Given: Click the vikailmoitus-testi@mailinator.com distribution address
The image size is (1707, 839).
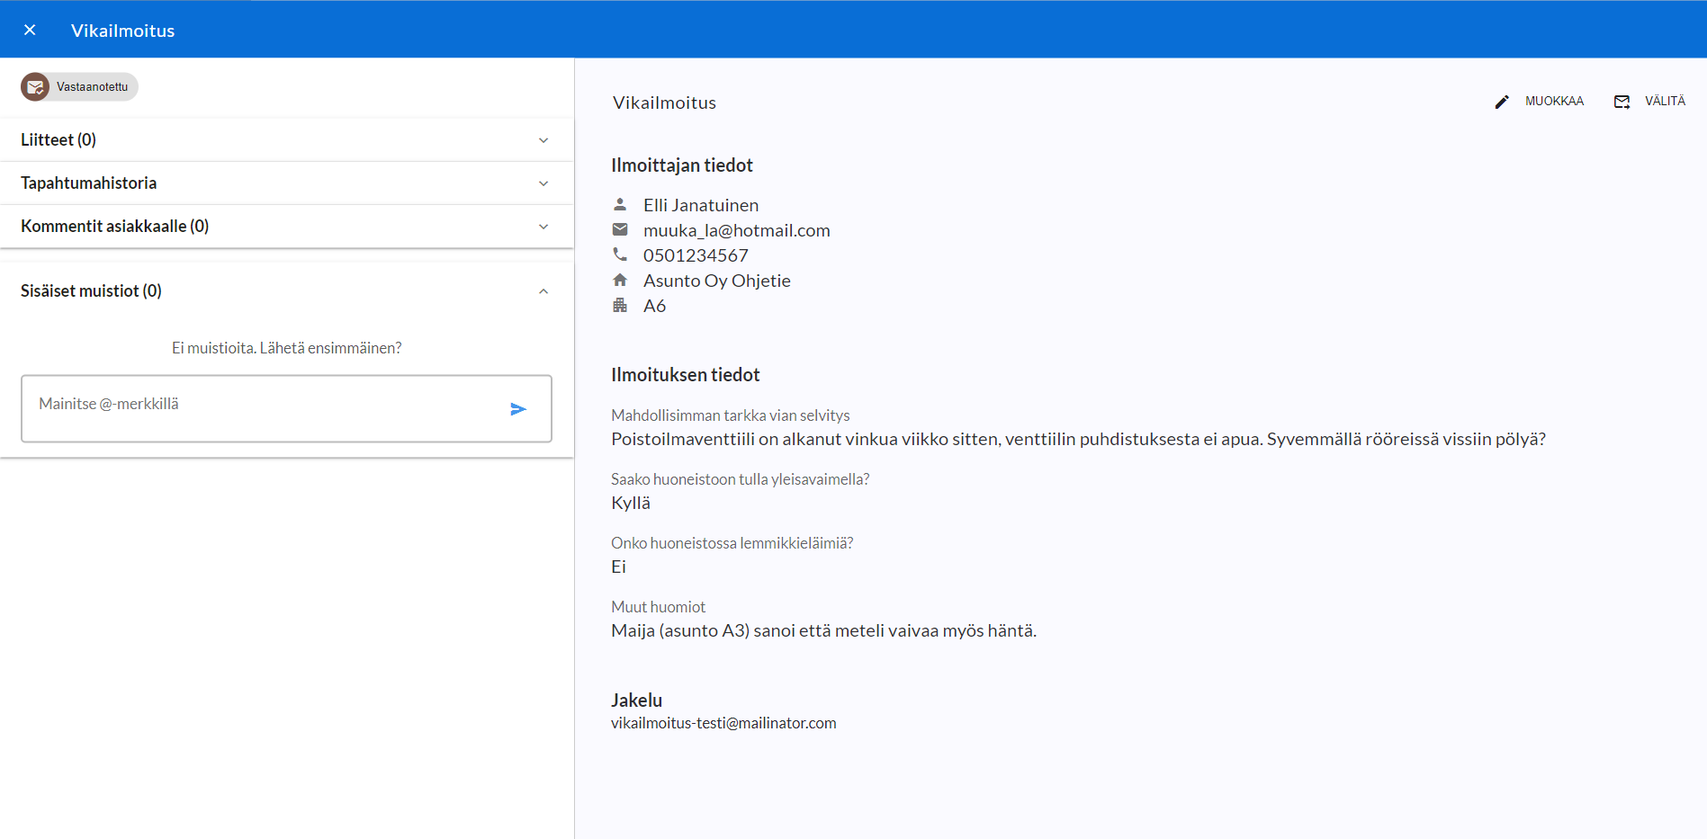Looking at the screenshot, I should coord(723,723).
